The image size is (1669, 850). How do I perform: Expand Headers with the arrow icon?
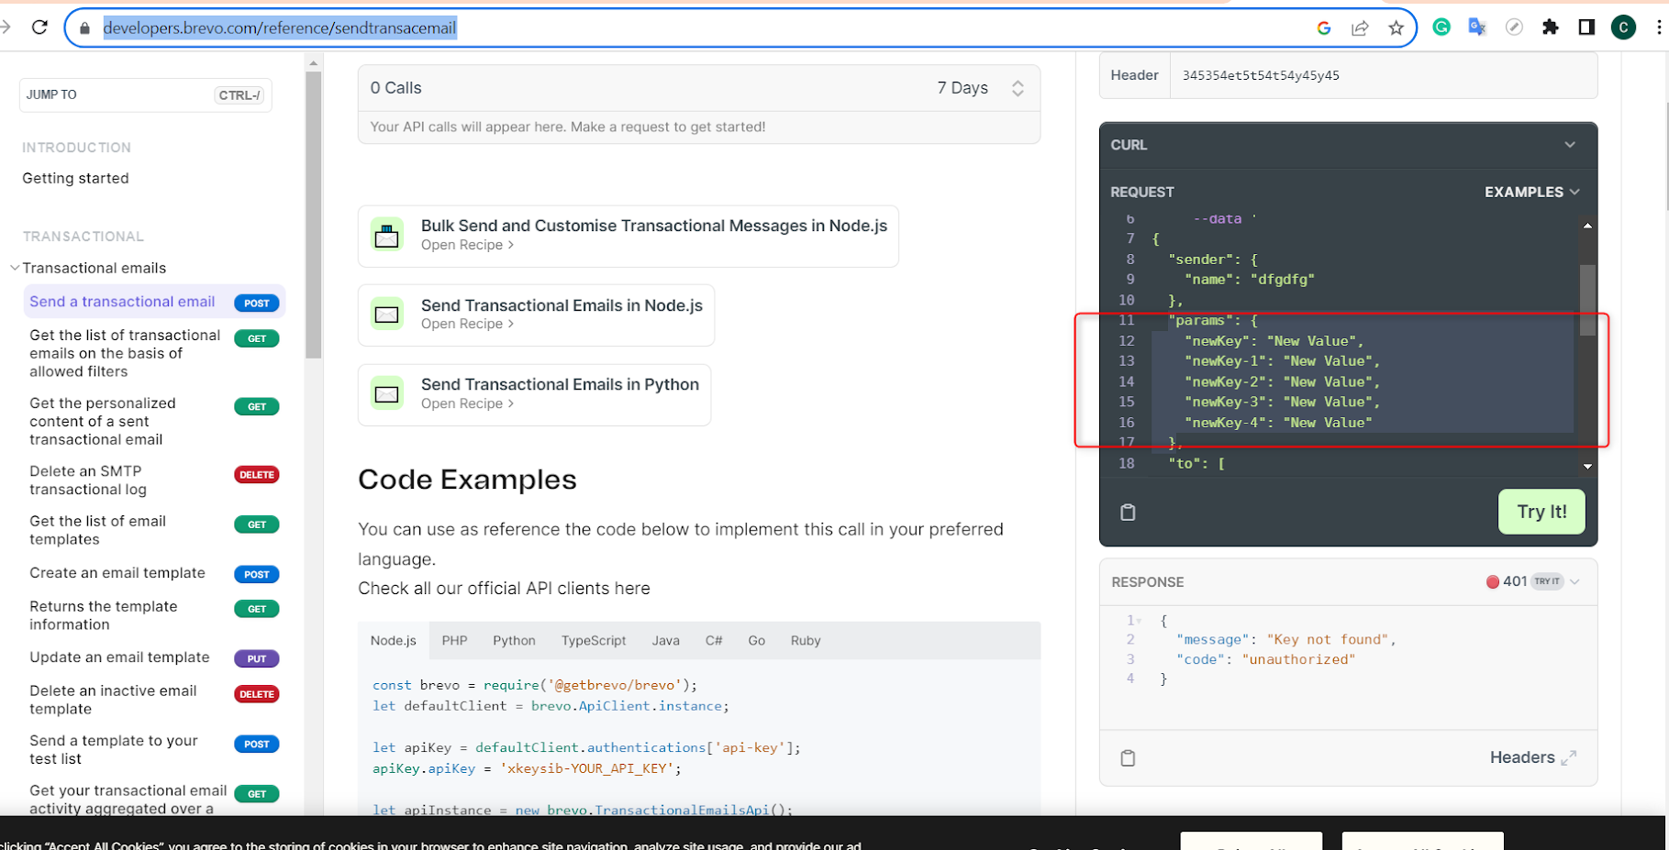pyautogui.click(x=1569, y=757)
